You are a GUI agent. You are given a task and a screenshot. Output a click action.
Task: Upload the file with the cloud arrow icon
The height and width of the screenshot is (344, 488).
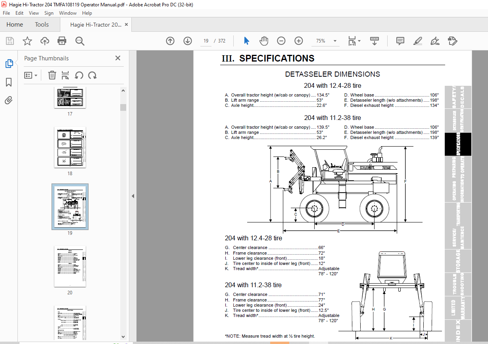pos(45,41)
